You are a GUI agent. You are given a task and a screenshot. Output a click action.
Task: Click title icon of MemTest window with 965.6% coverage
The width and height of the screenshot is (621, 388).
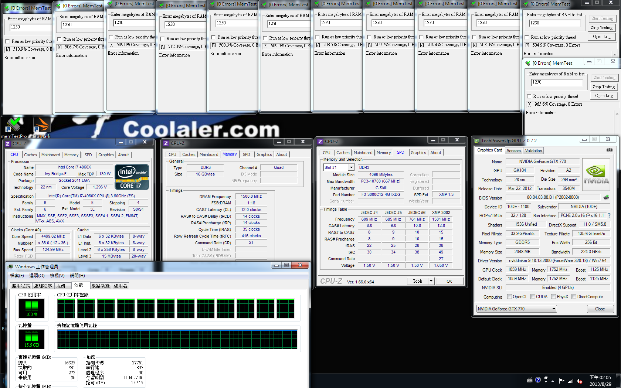(528, 63)
